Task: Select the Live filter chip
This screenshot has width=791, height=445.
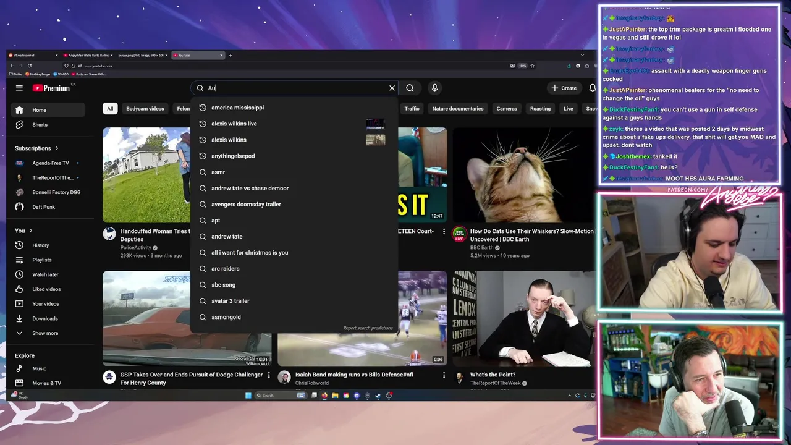Action: (x=568, y=109)
